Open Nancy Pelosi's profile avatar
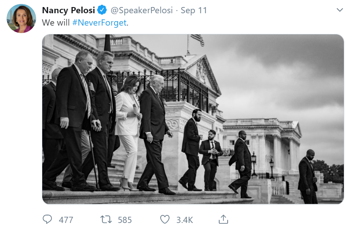350x230 pixels. coord(21,19)
